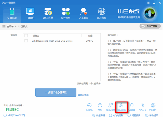The height and width of the screenshot is (117, 163).
Task: Open 快捷键 tool
Action: tap(132, 107)
